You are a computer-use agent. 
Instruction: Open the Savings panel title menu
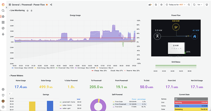pos(46,94)
